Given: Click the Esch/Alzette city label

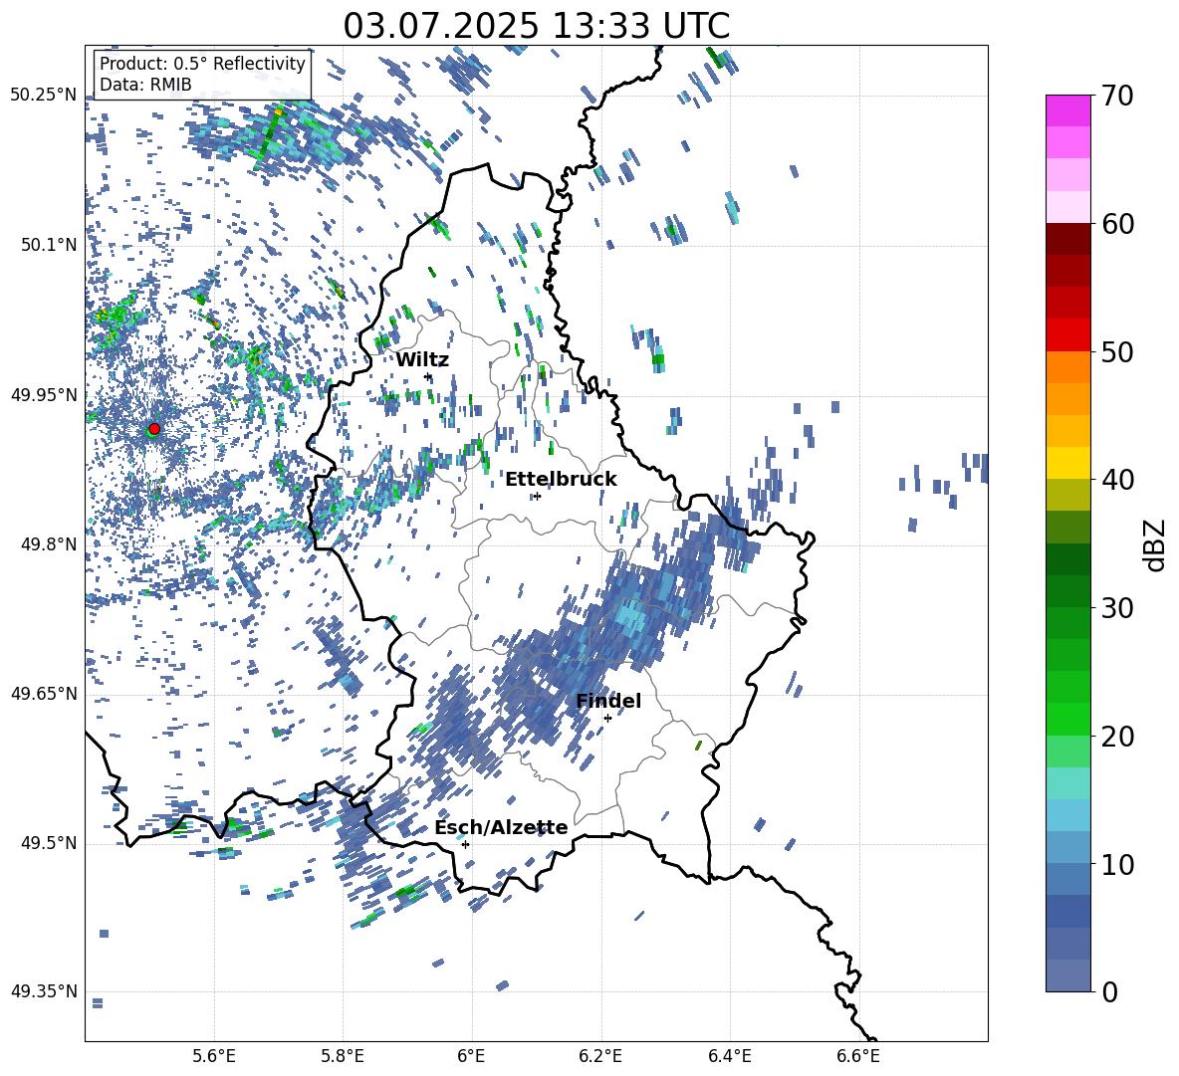Looking at the screenshot, I should pyautogui.click(x=501, y=827).
